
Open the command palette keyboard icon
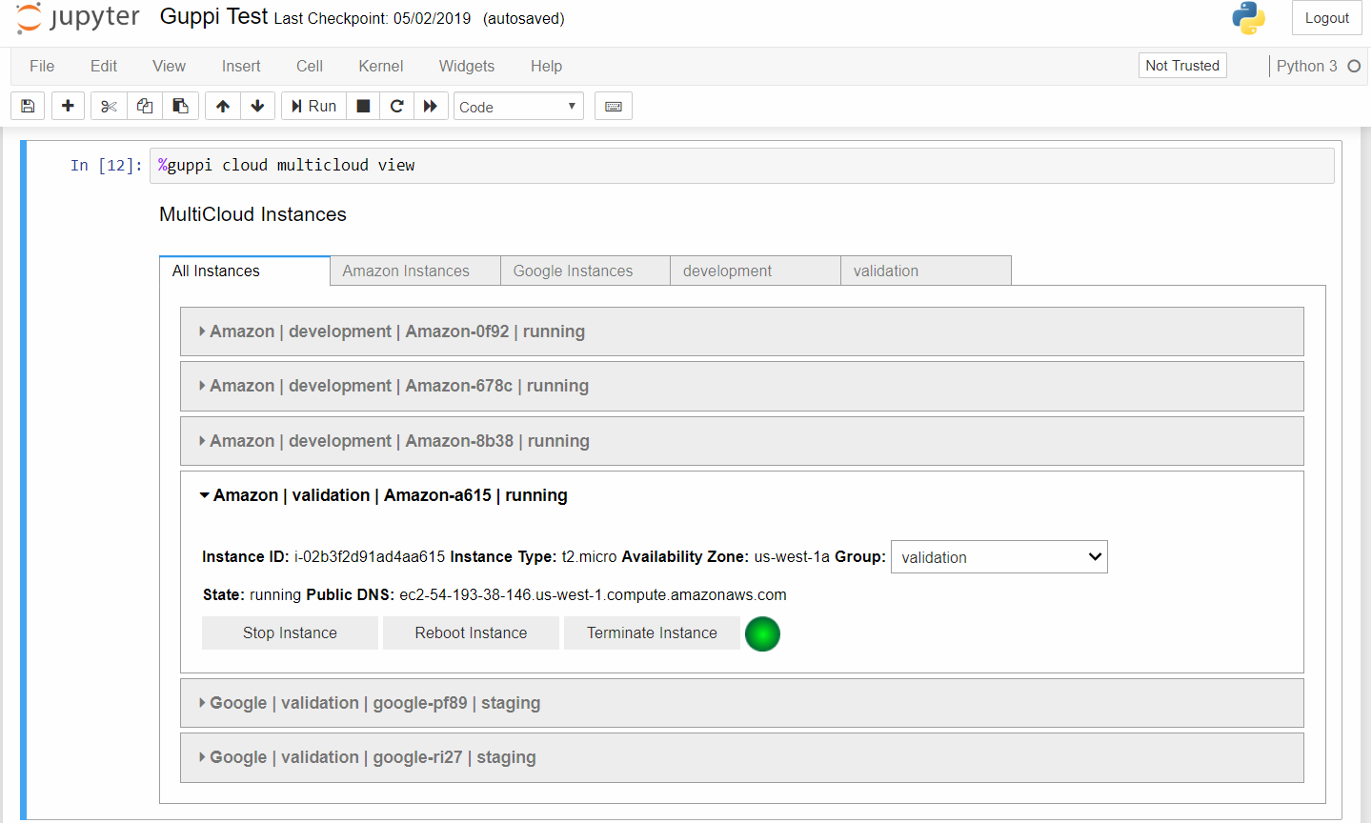coord(614,106)
